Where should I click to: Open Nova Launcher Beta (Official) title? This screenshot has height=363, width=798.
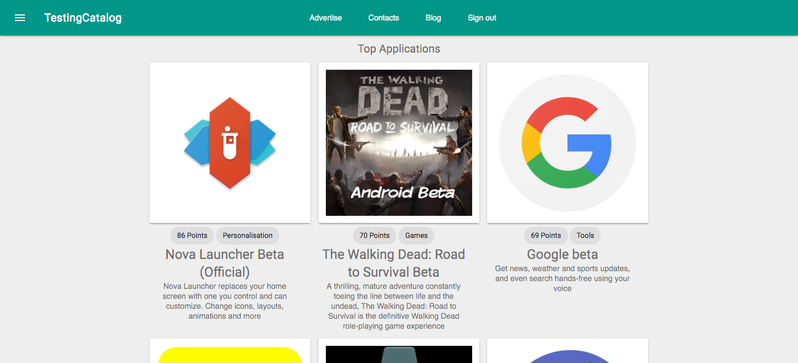coord(225,263)
